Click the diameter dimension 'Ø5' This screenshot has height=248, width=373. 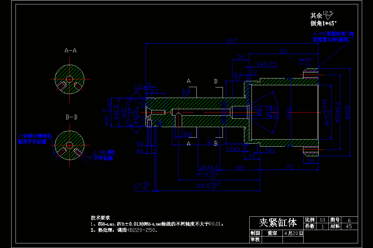tap(140, 151)
